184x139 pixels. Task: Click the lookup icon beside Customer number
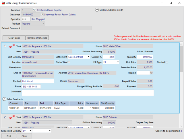click(42, 15)
